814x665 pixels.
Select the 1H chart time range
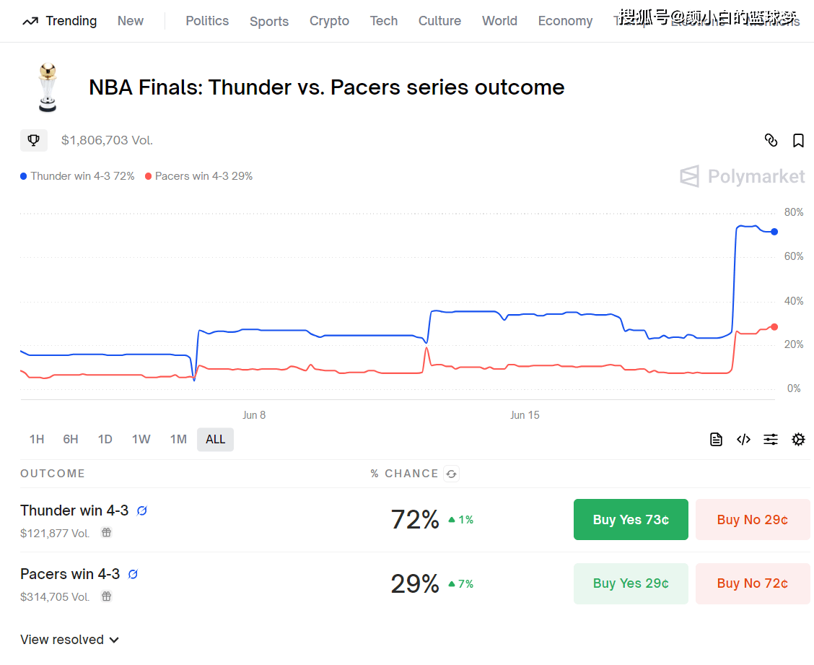coord(37,439)
